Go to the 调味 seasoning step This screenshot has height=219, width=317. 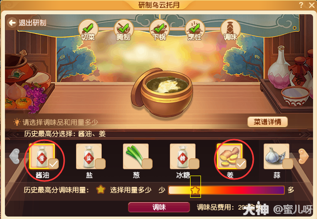tap(230, 31)
